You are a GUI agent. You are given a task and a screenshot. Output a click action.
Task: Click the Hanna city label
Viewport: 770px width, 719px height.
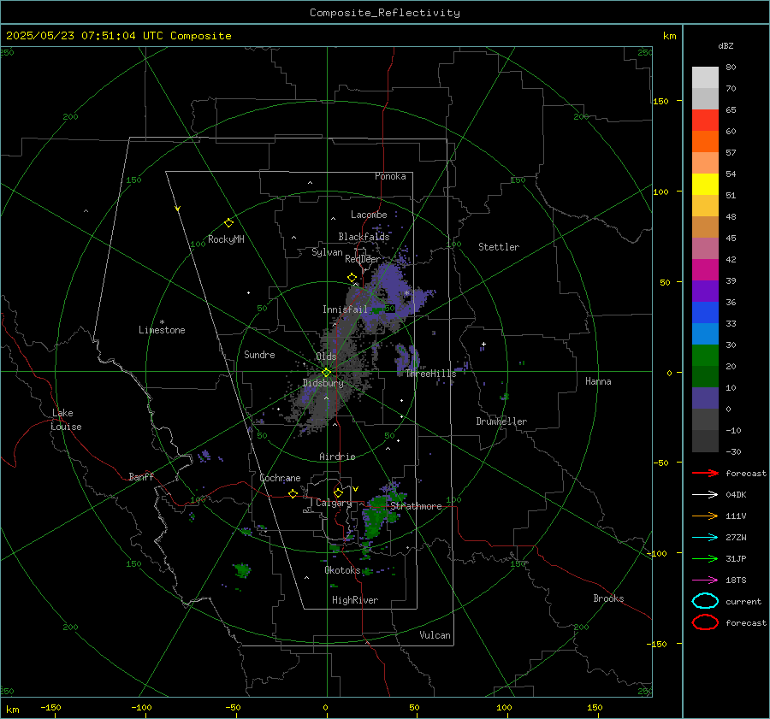coord(598,381)
